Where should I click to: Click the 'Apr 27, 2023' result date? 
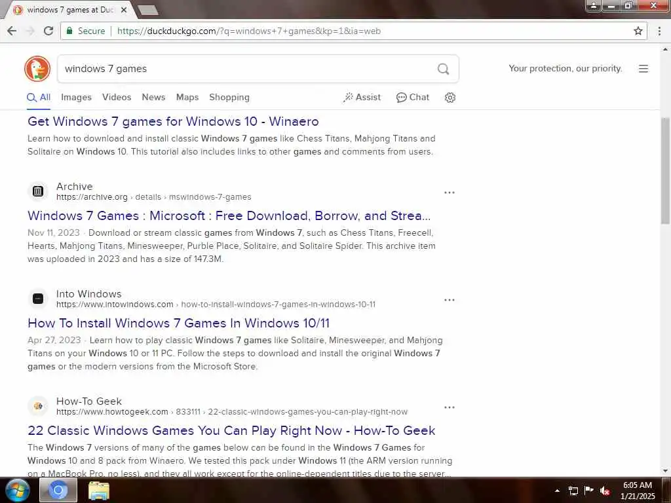click(x=54, y=340)
